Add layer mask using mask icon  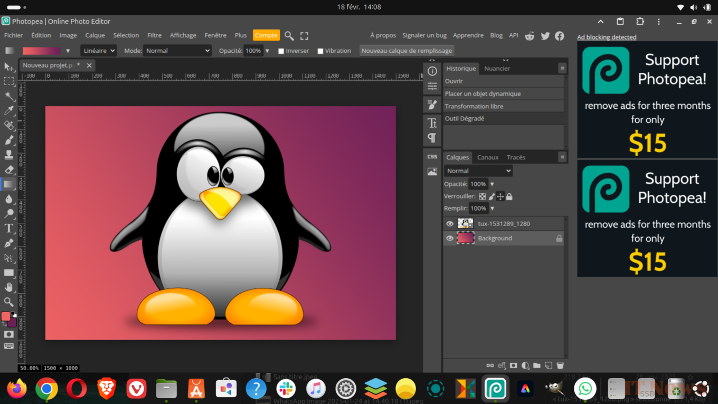[513, 365]
